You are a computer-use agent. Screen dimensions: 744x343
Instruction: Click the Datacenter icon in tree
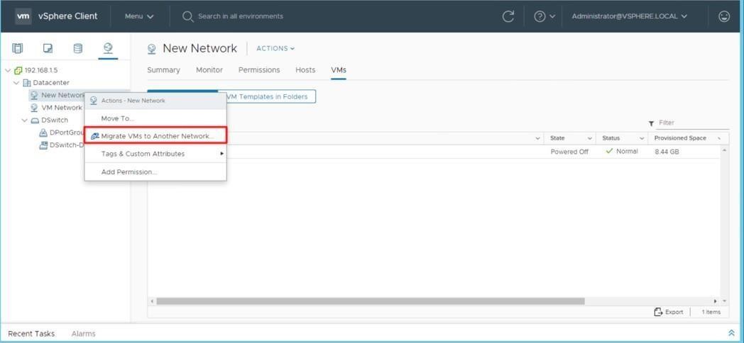pos(27,83)
